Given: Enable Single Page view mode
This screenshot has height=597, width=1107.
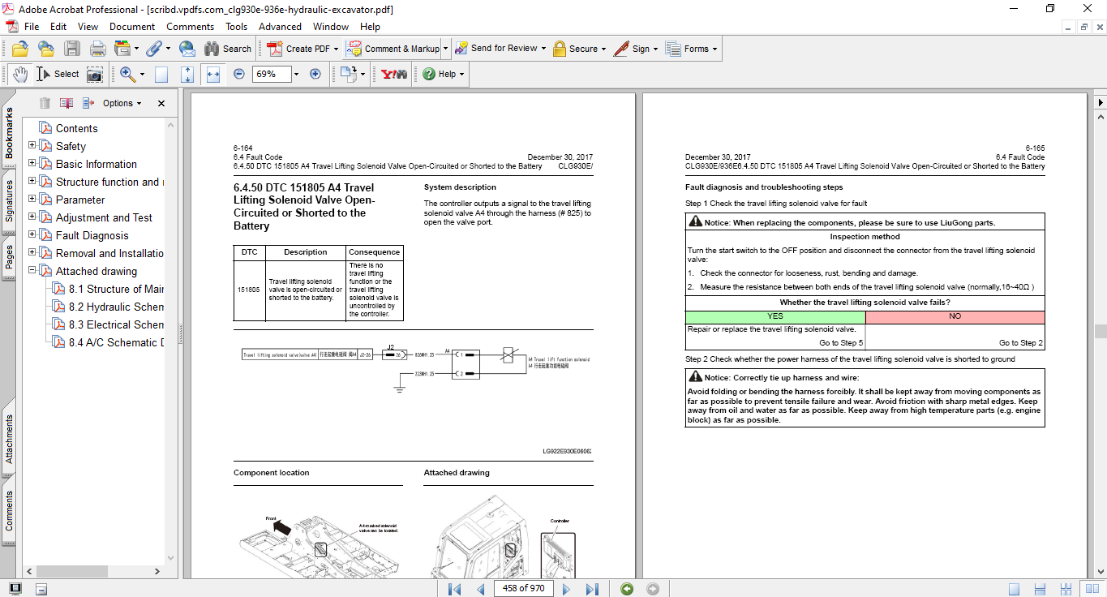Looking at the screenshot, I should [1015, 588].
